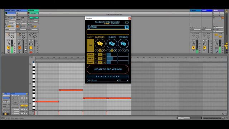Click -12 in the 3rd note row
Image resolution: width=229 pixels, height=129 pixels.
tap(96, 54)
